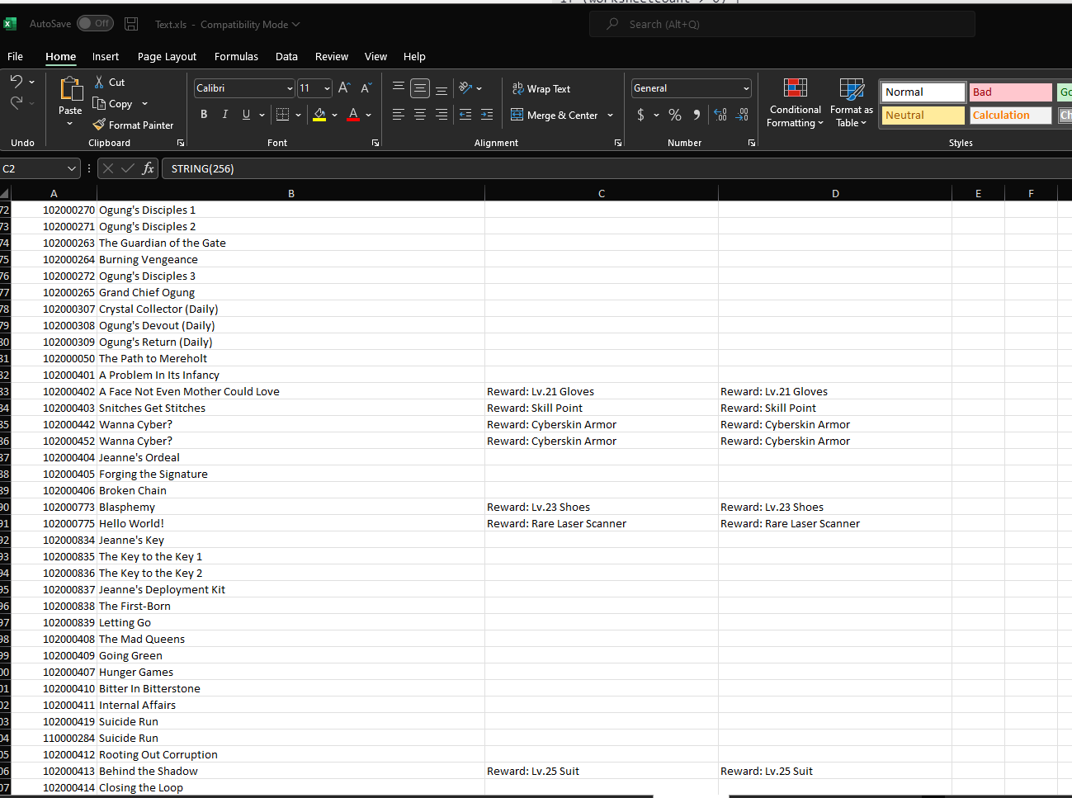
Task: Align text to top
Action: tap(399, 87)
